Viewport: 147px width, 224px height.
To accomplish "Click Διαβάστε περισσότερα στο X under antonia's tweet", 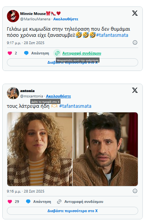I will [73, 211].
